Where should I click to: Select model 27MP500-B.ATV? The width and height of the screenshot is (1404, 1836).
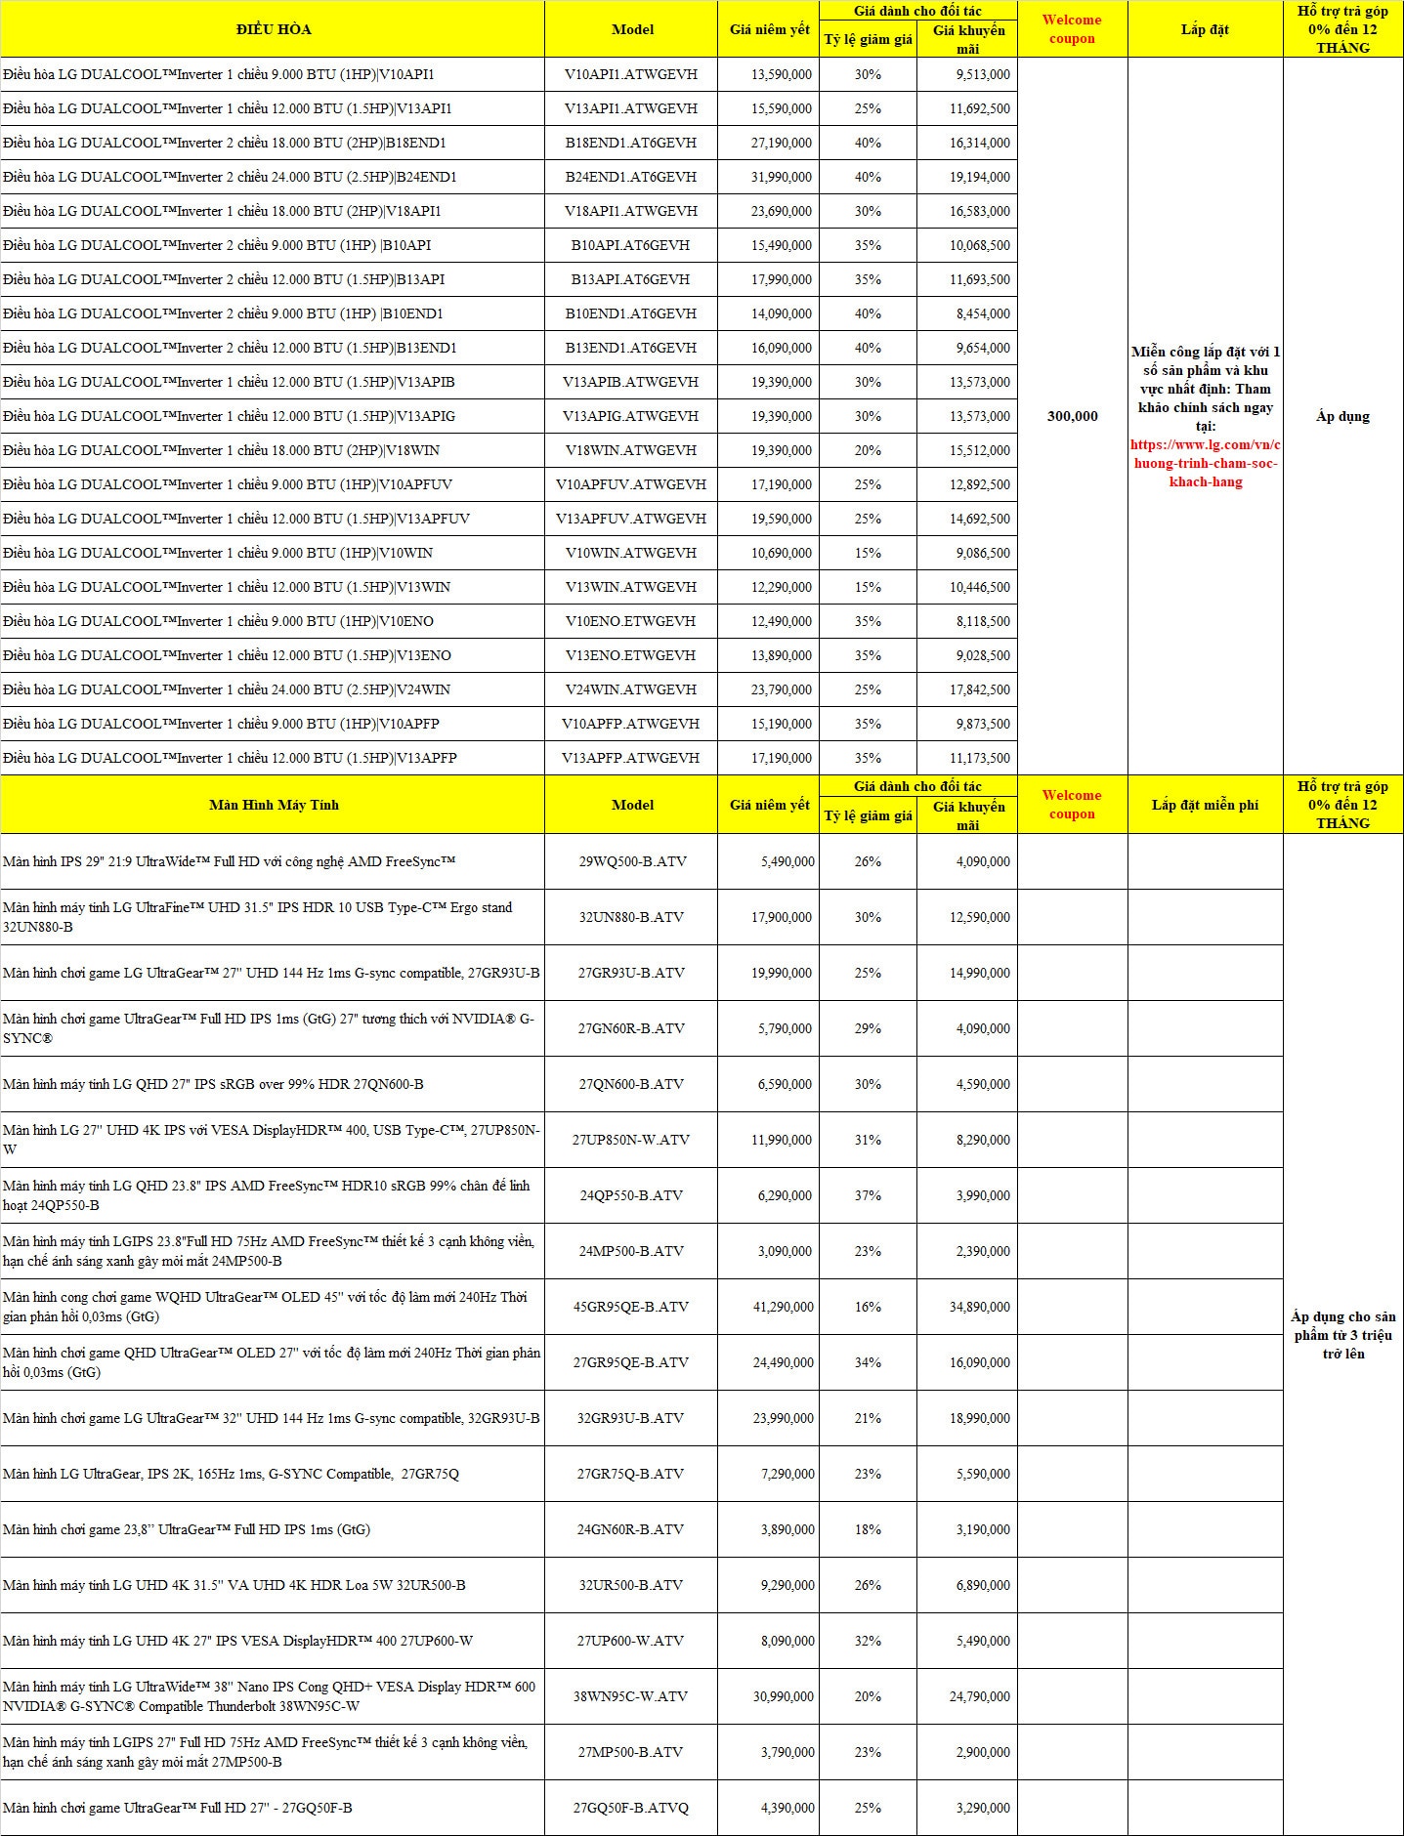click(631, 1752)
